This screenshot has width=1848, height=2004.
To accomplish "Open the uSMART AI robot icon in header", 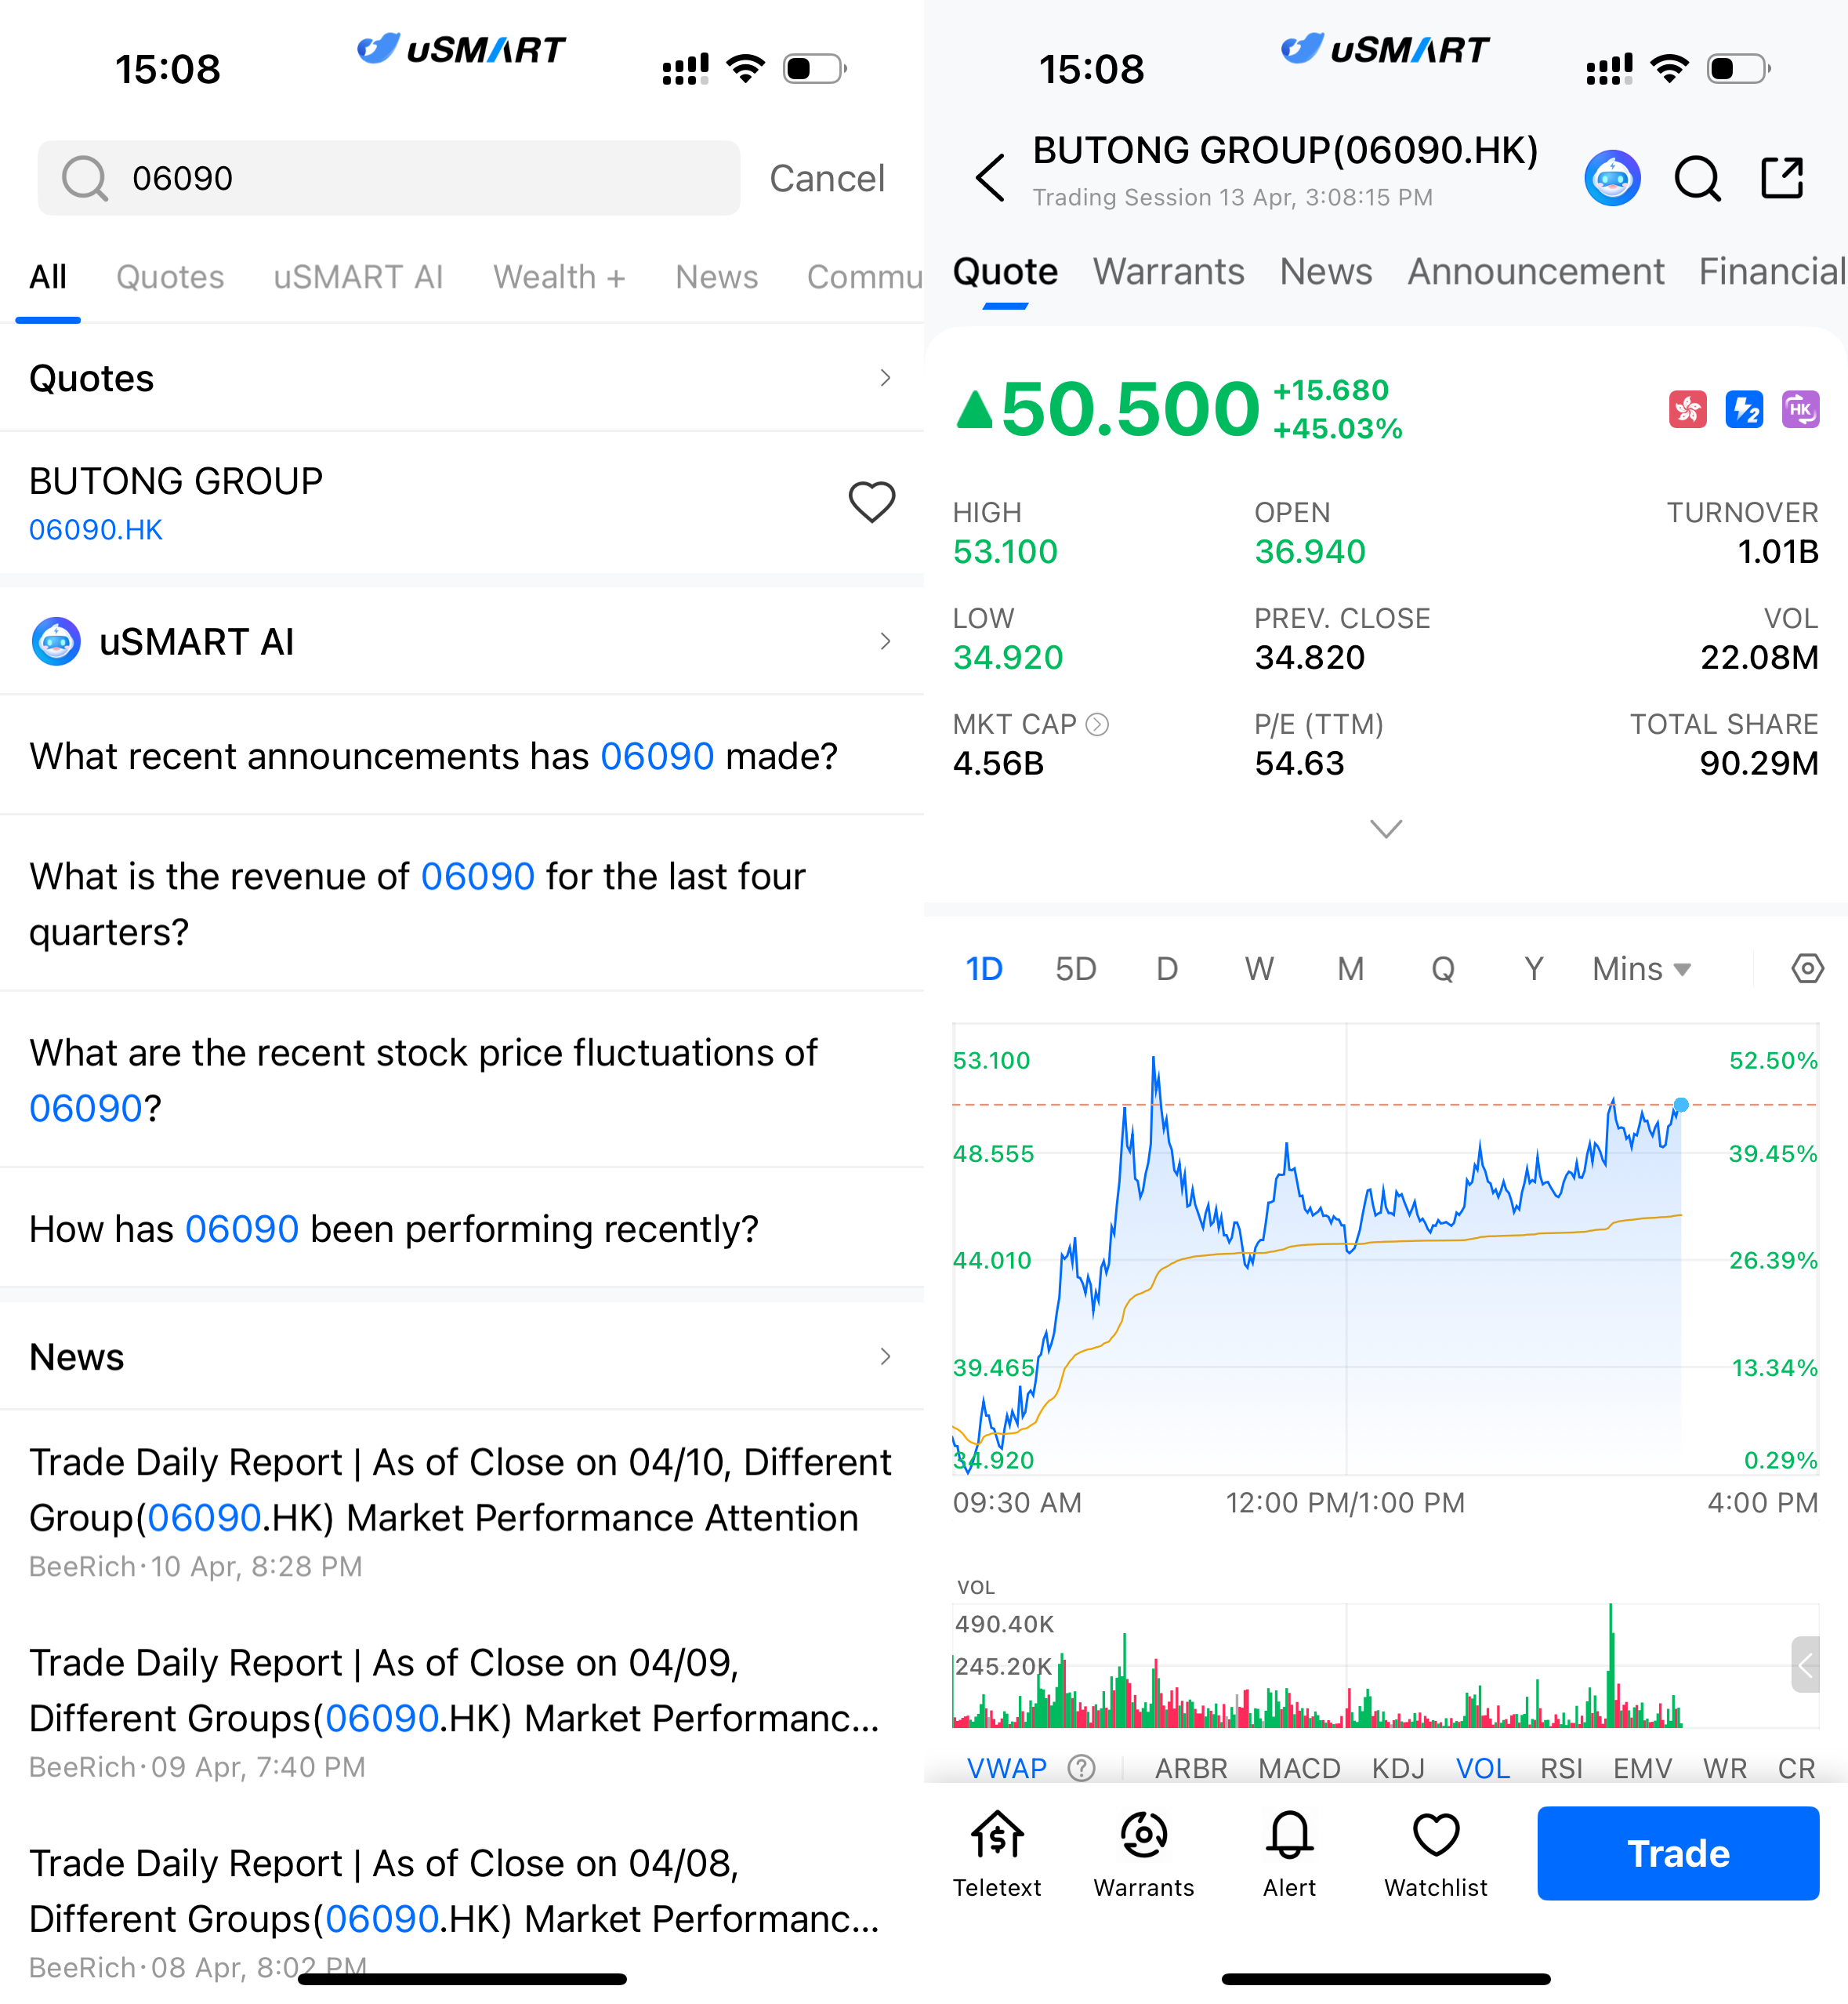I will click(x=1611, y=178).
